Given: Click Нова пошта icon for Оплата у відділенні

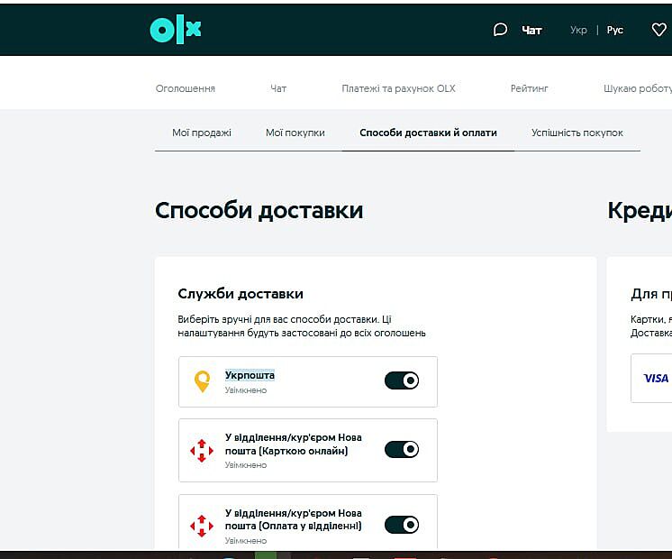Looking at the screenshot, I should coord(201,526).
